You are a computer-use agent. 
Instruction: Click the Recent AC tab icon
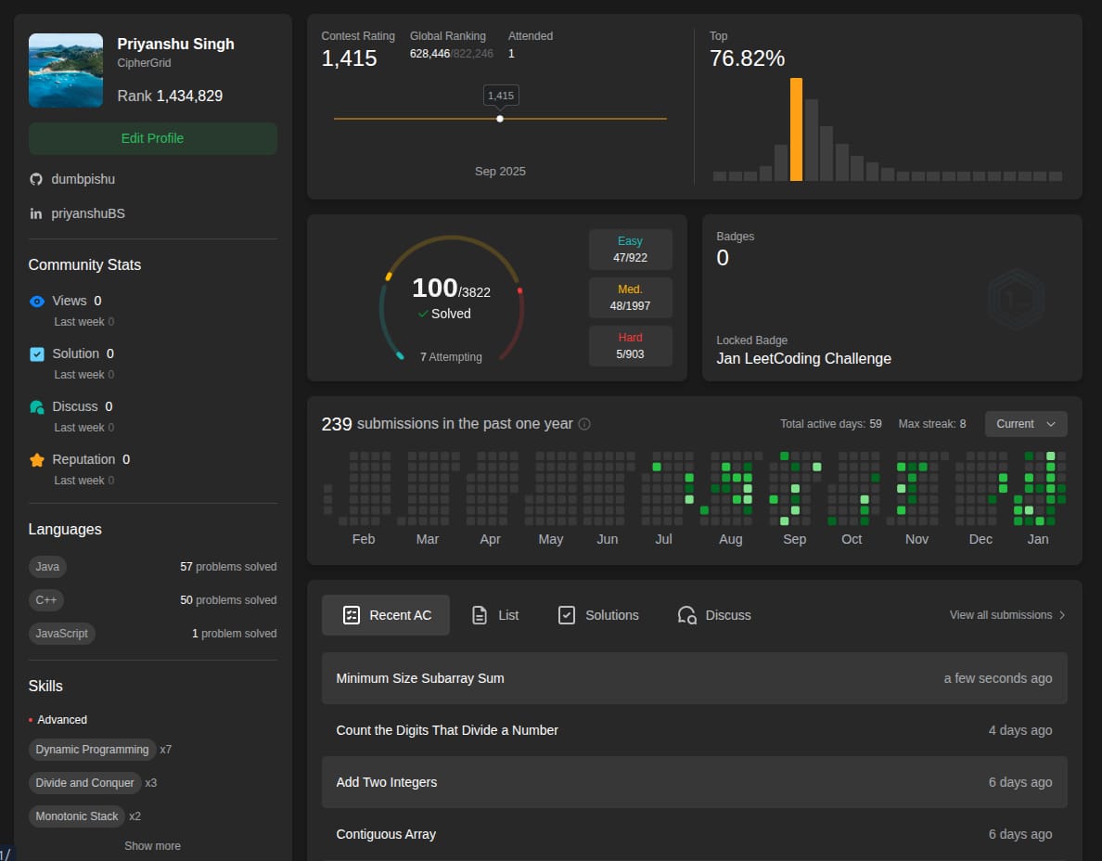click(352, 615)
